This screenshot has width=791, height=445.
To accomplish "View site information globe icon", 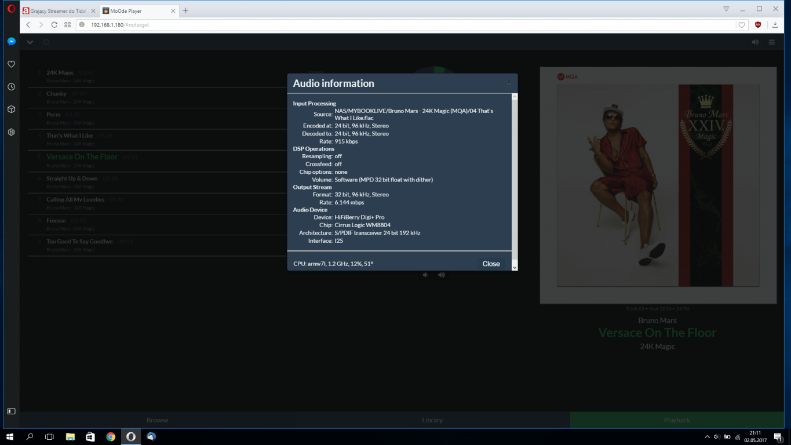I will pyautogui.click(x=82, y=25).
